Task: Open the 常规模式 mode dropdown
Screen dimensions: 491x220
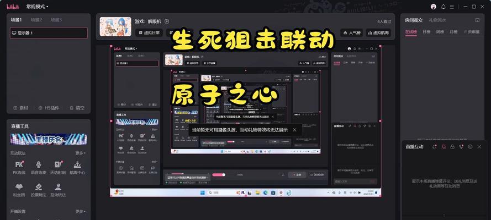Action: (x=37, y=7)
